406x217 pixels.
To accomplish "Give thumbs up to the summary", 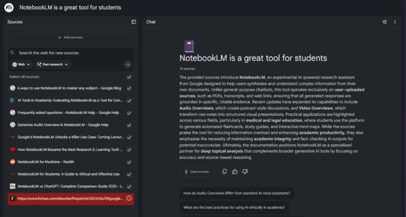I will click(235, 171).
